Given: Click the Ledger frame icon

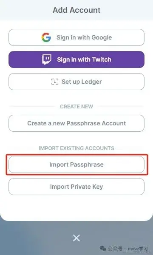Looking at the screenshot, I should (55, 82).
